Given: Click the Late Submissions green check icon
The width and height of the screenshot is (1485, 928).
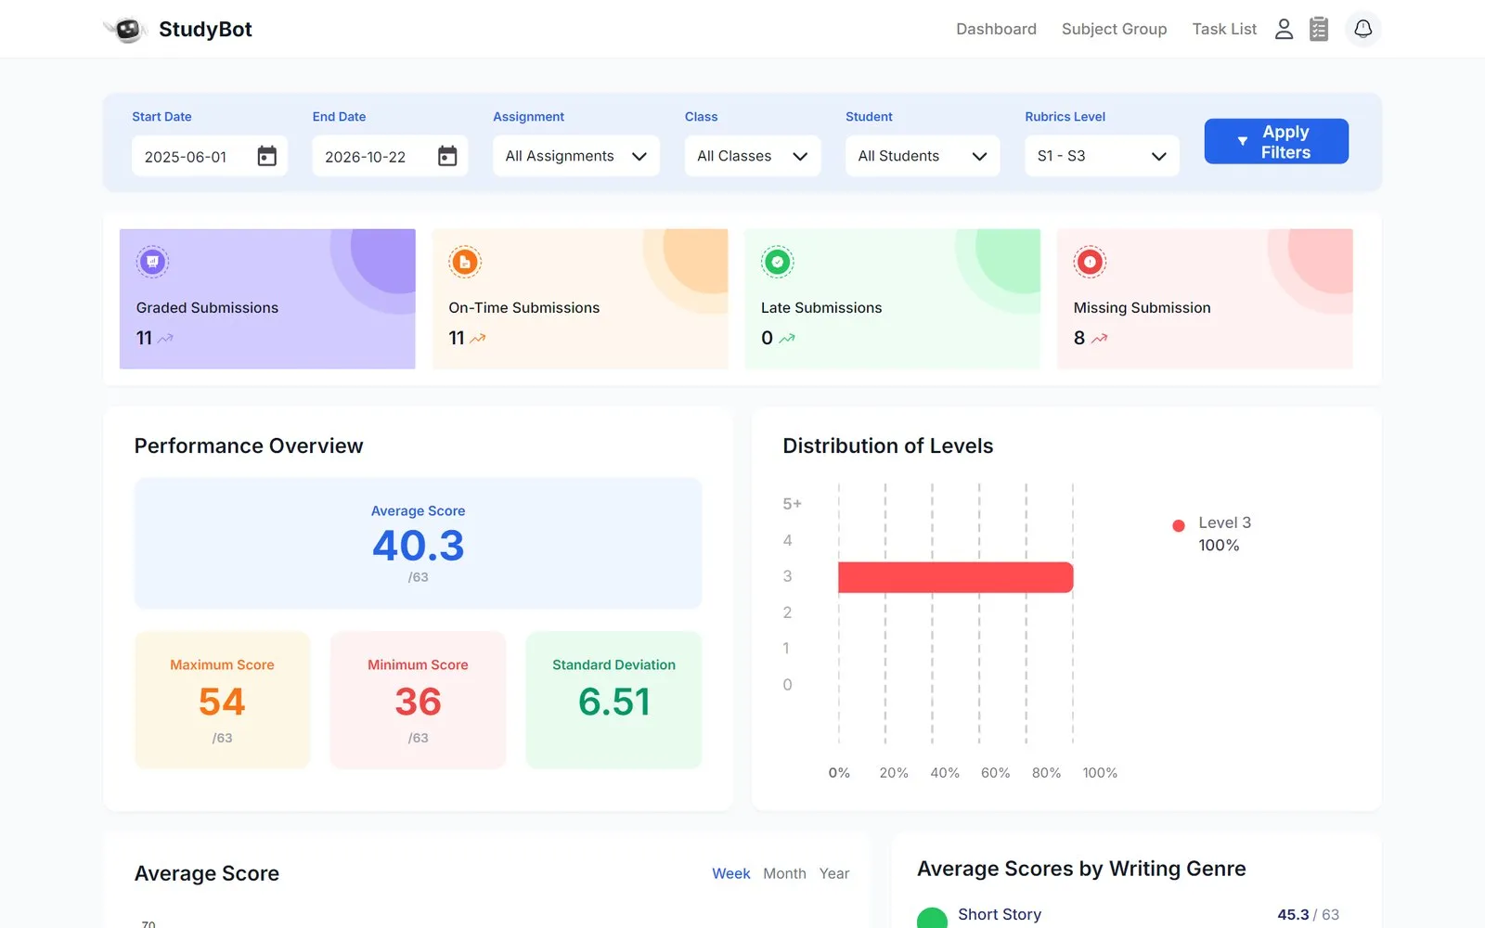Looking at the screenshot, I should coord(777,263).
